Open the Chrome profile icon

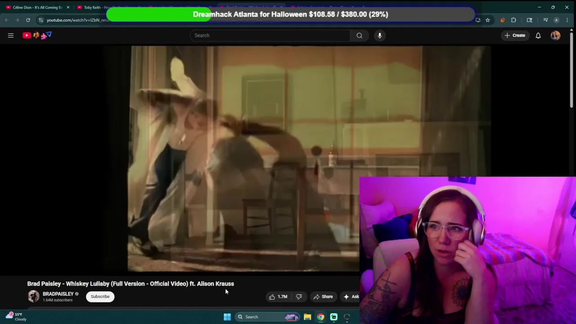tap(556, 20)
